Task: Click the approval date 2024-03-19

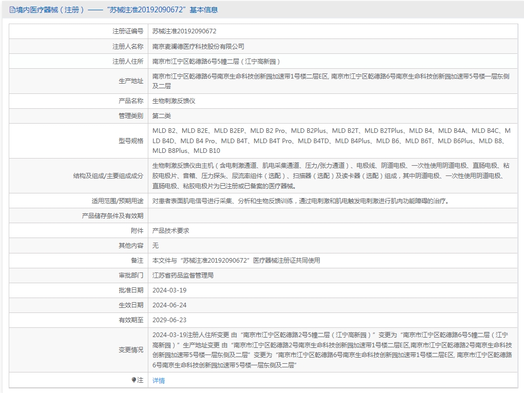Action: click(x=169, y=290)
